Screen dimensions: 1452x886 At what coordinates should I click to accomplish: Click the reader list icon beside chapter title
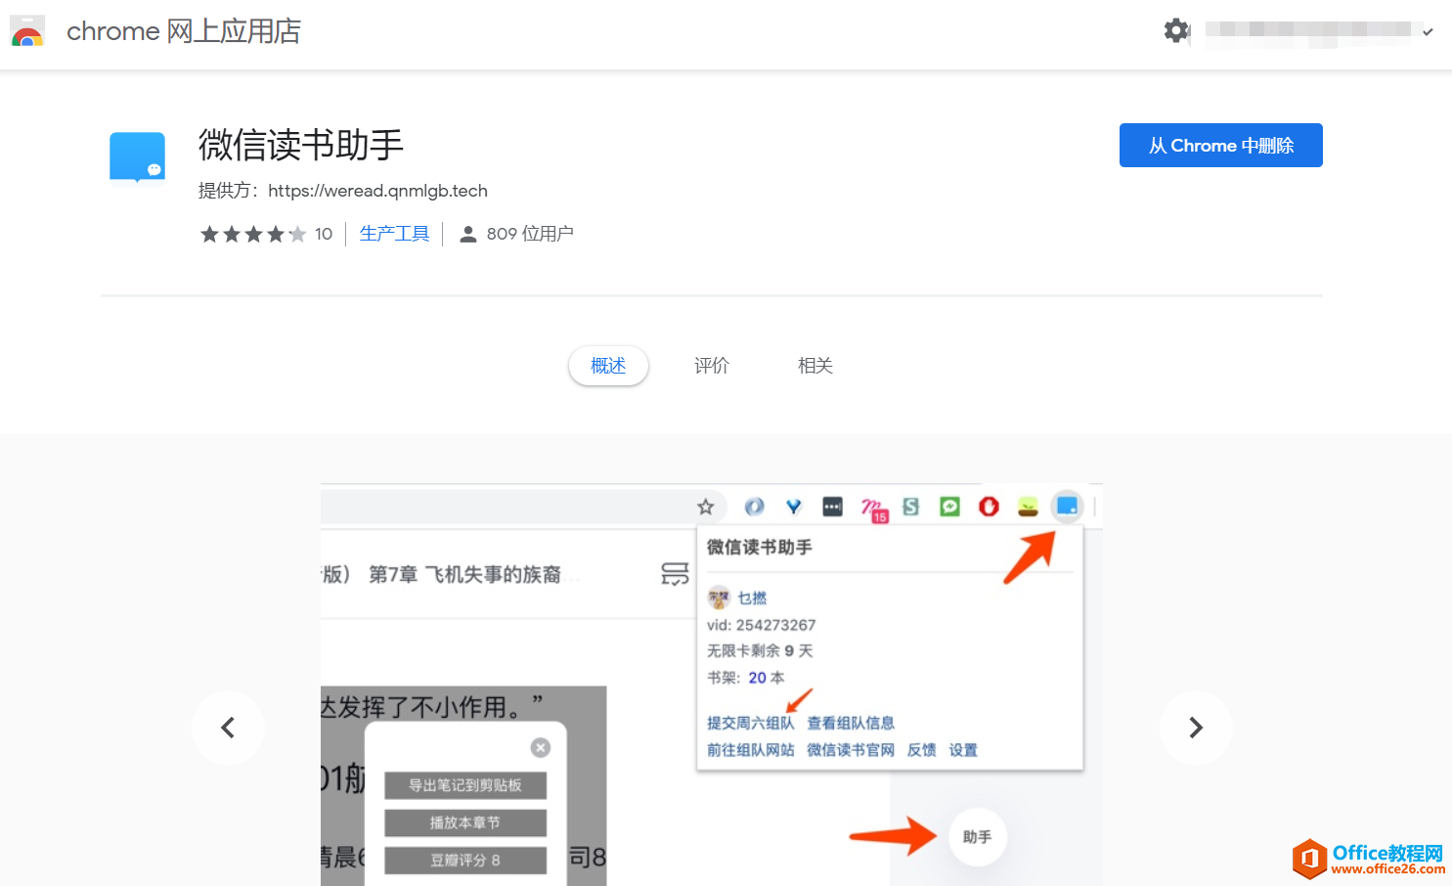pyautogui.click(x=675, y=574)
